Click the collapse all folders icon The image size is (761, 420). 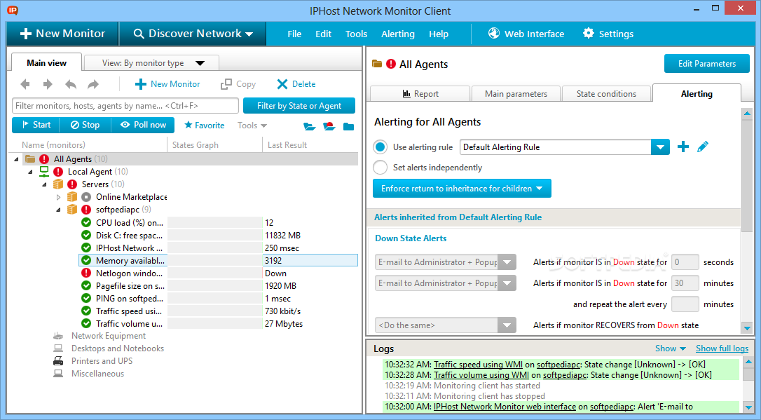click(x=348, y=126)
